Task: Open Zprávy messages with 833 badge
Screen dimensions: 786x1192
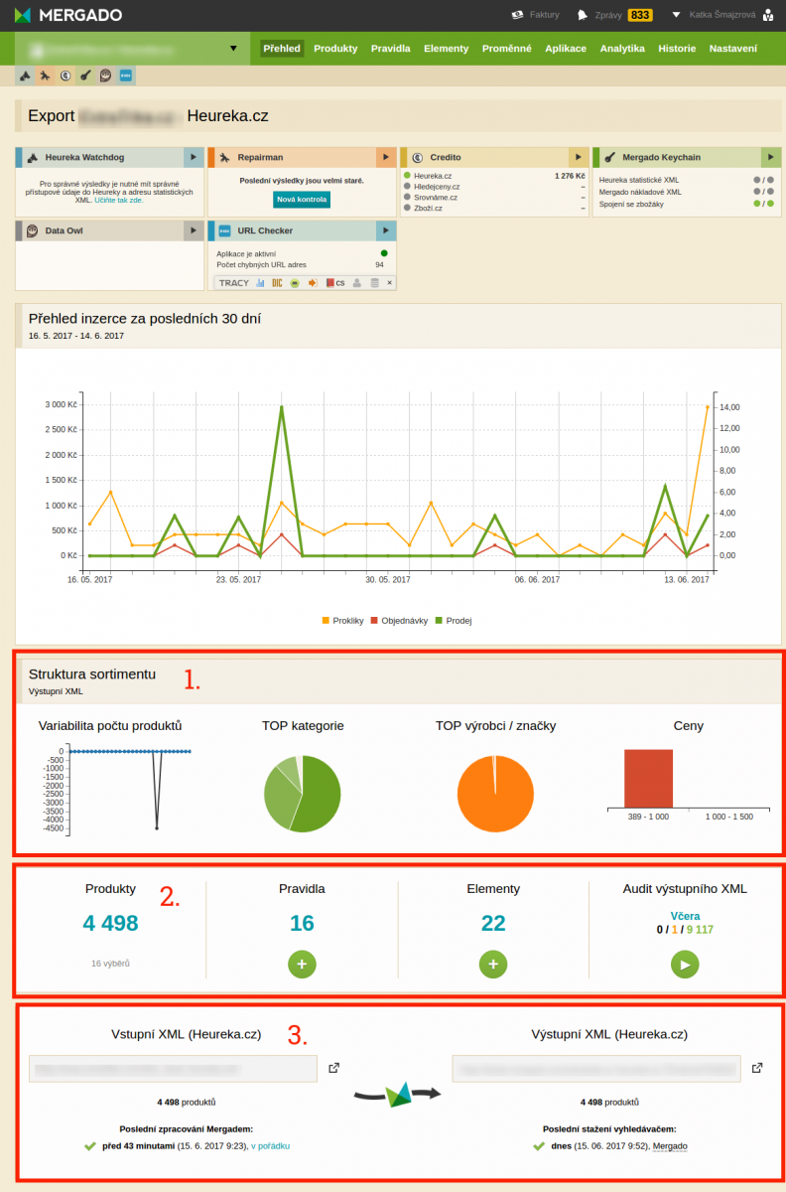Action: point(614,15)
